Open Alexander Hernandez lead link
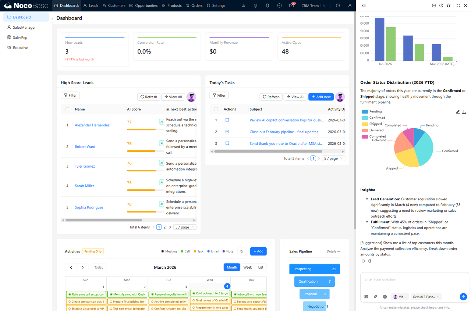Screen dimensions: 471x311 pyautogui.click(x=92, y=125)
